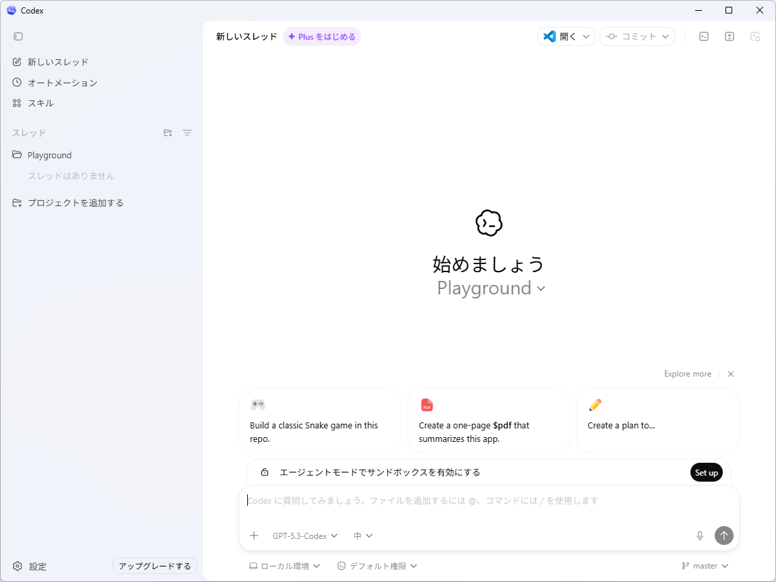Viewport: 776px width, 582px height.
Task: Open the terminal panel icon top right
Action: [703, 36]
